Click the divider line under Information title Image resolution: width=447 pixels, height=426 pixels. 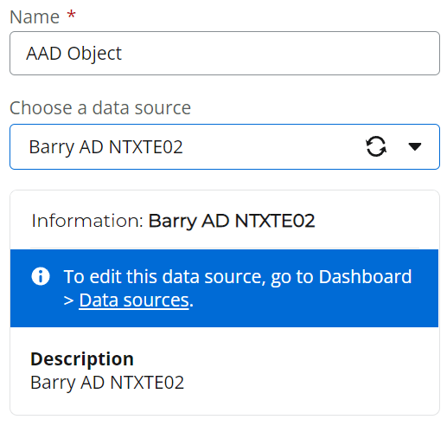225,248
